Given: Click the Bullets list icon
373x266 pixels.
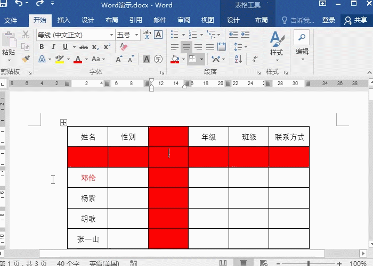Looking at the screenshot, I should [175, 35].
